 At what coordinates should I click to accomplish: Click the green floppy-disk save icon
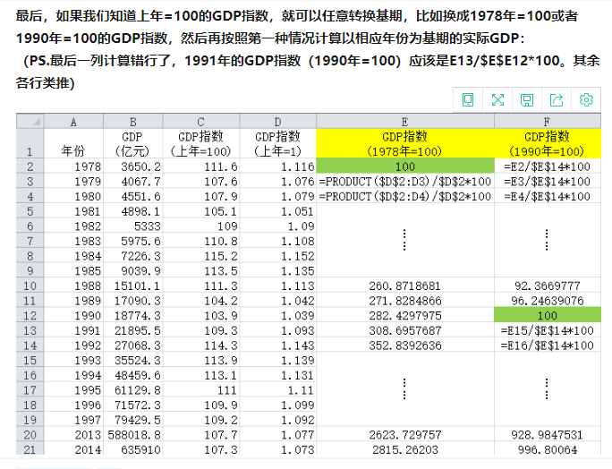527,100
